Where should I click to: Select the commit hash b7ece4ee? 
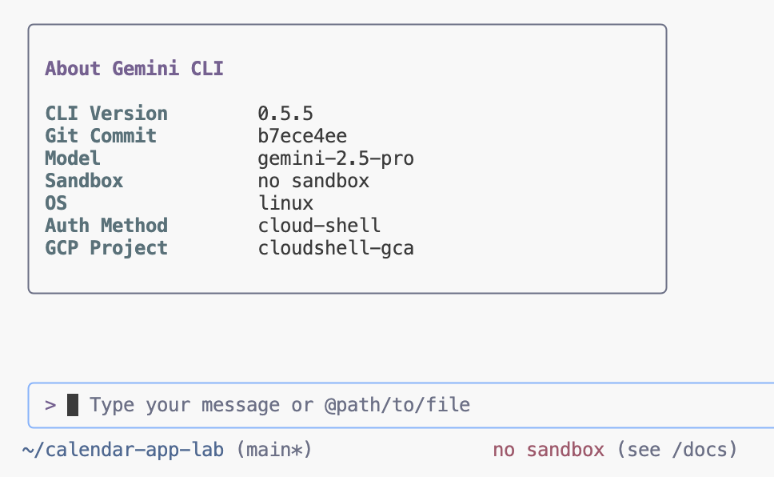click(x=302, y=136)
